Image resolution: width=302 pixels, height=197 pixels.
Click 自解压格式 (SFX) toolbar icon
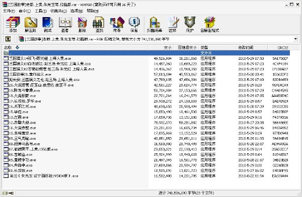coord(209,25)
